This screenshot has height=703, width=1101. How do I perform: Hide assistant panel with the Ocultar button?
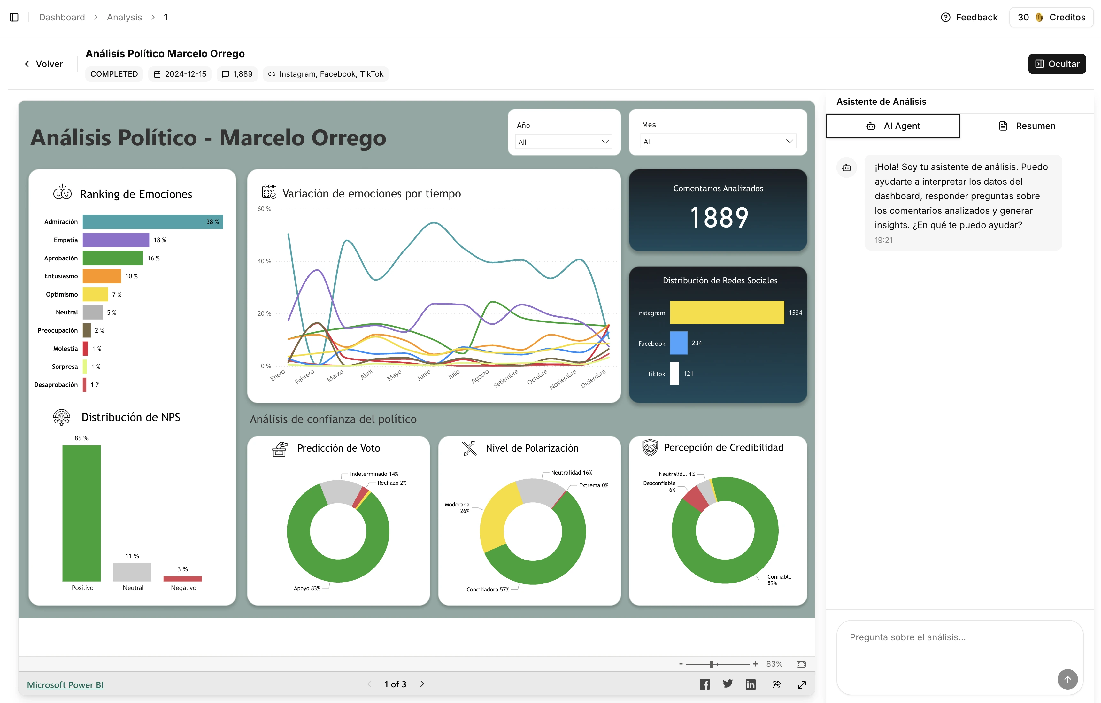point(1057,64)
